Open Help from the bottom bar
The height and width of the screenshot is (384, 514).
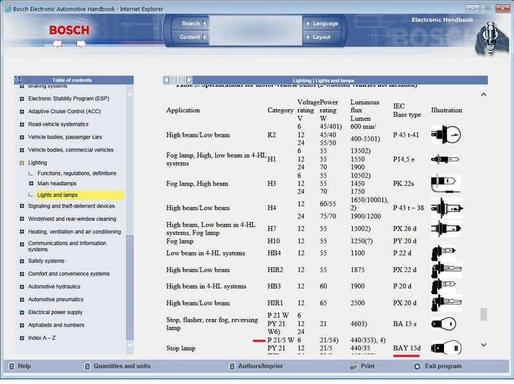coord(20,366)
